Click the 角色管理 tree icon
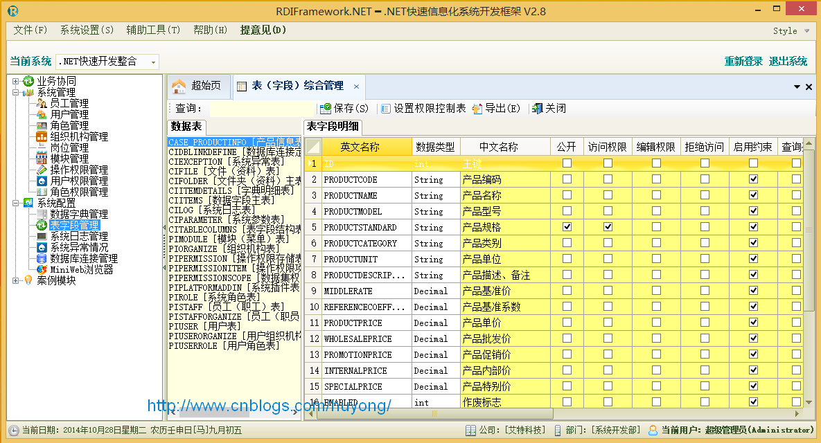The image size is (821, 443). 42,125
